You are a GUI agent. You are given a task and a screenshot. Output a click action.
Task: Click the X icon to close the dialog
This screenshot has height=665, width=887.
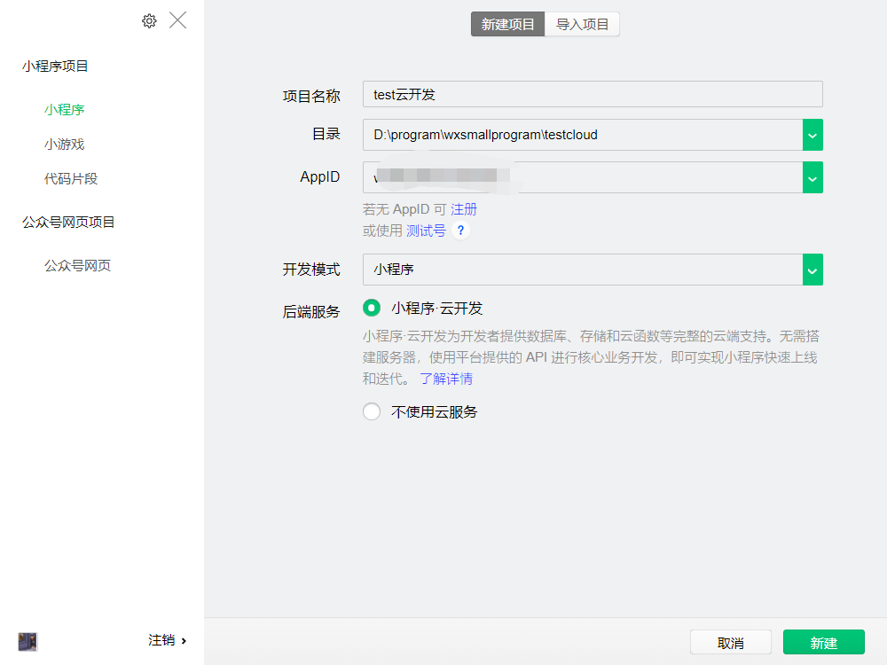(177, 20)
